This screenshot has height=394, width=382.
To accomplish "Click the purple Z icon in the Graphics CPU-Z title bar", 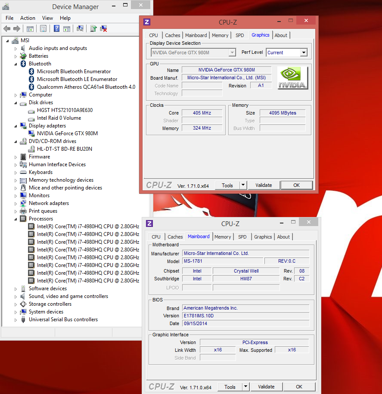I will (x=147, y=22).
